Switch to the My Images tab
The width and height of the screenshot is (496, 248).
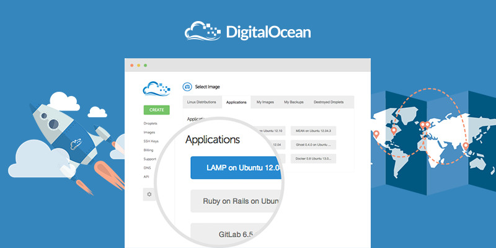[265, 102]
